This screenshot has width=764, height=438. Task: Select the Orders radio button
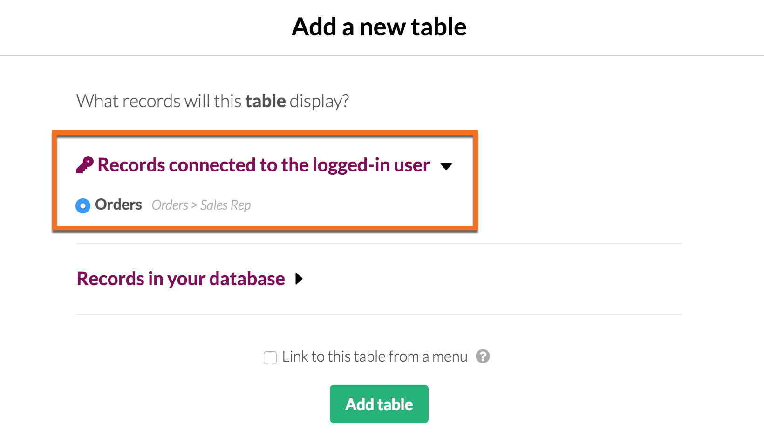[x=83, y=205]
